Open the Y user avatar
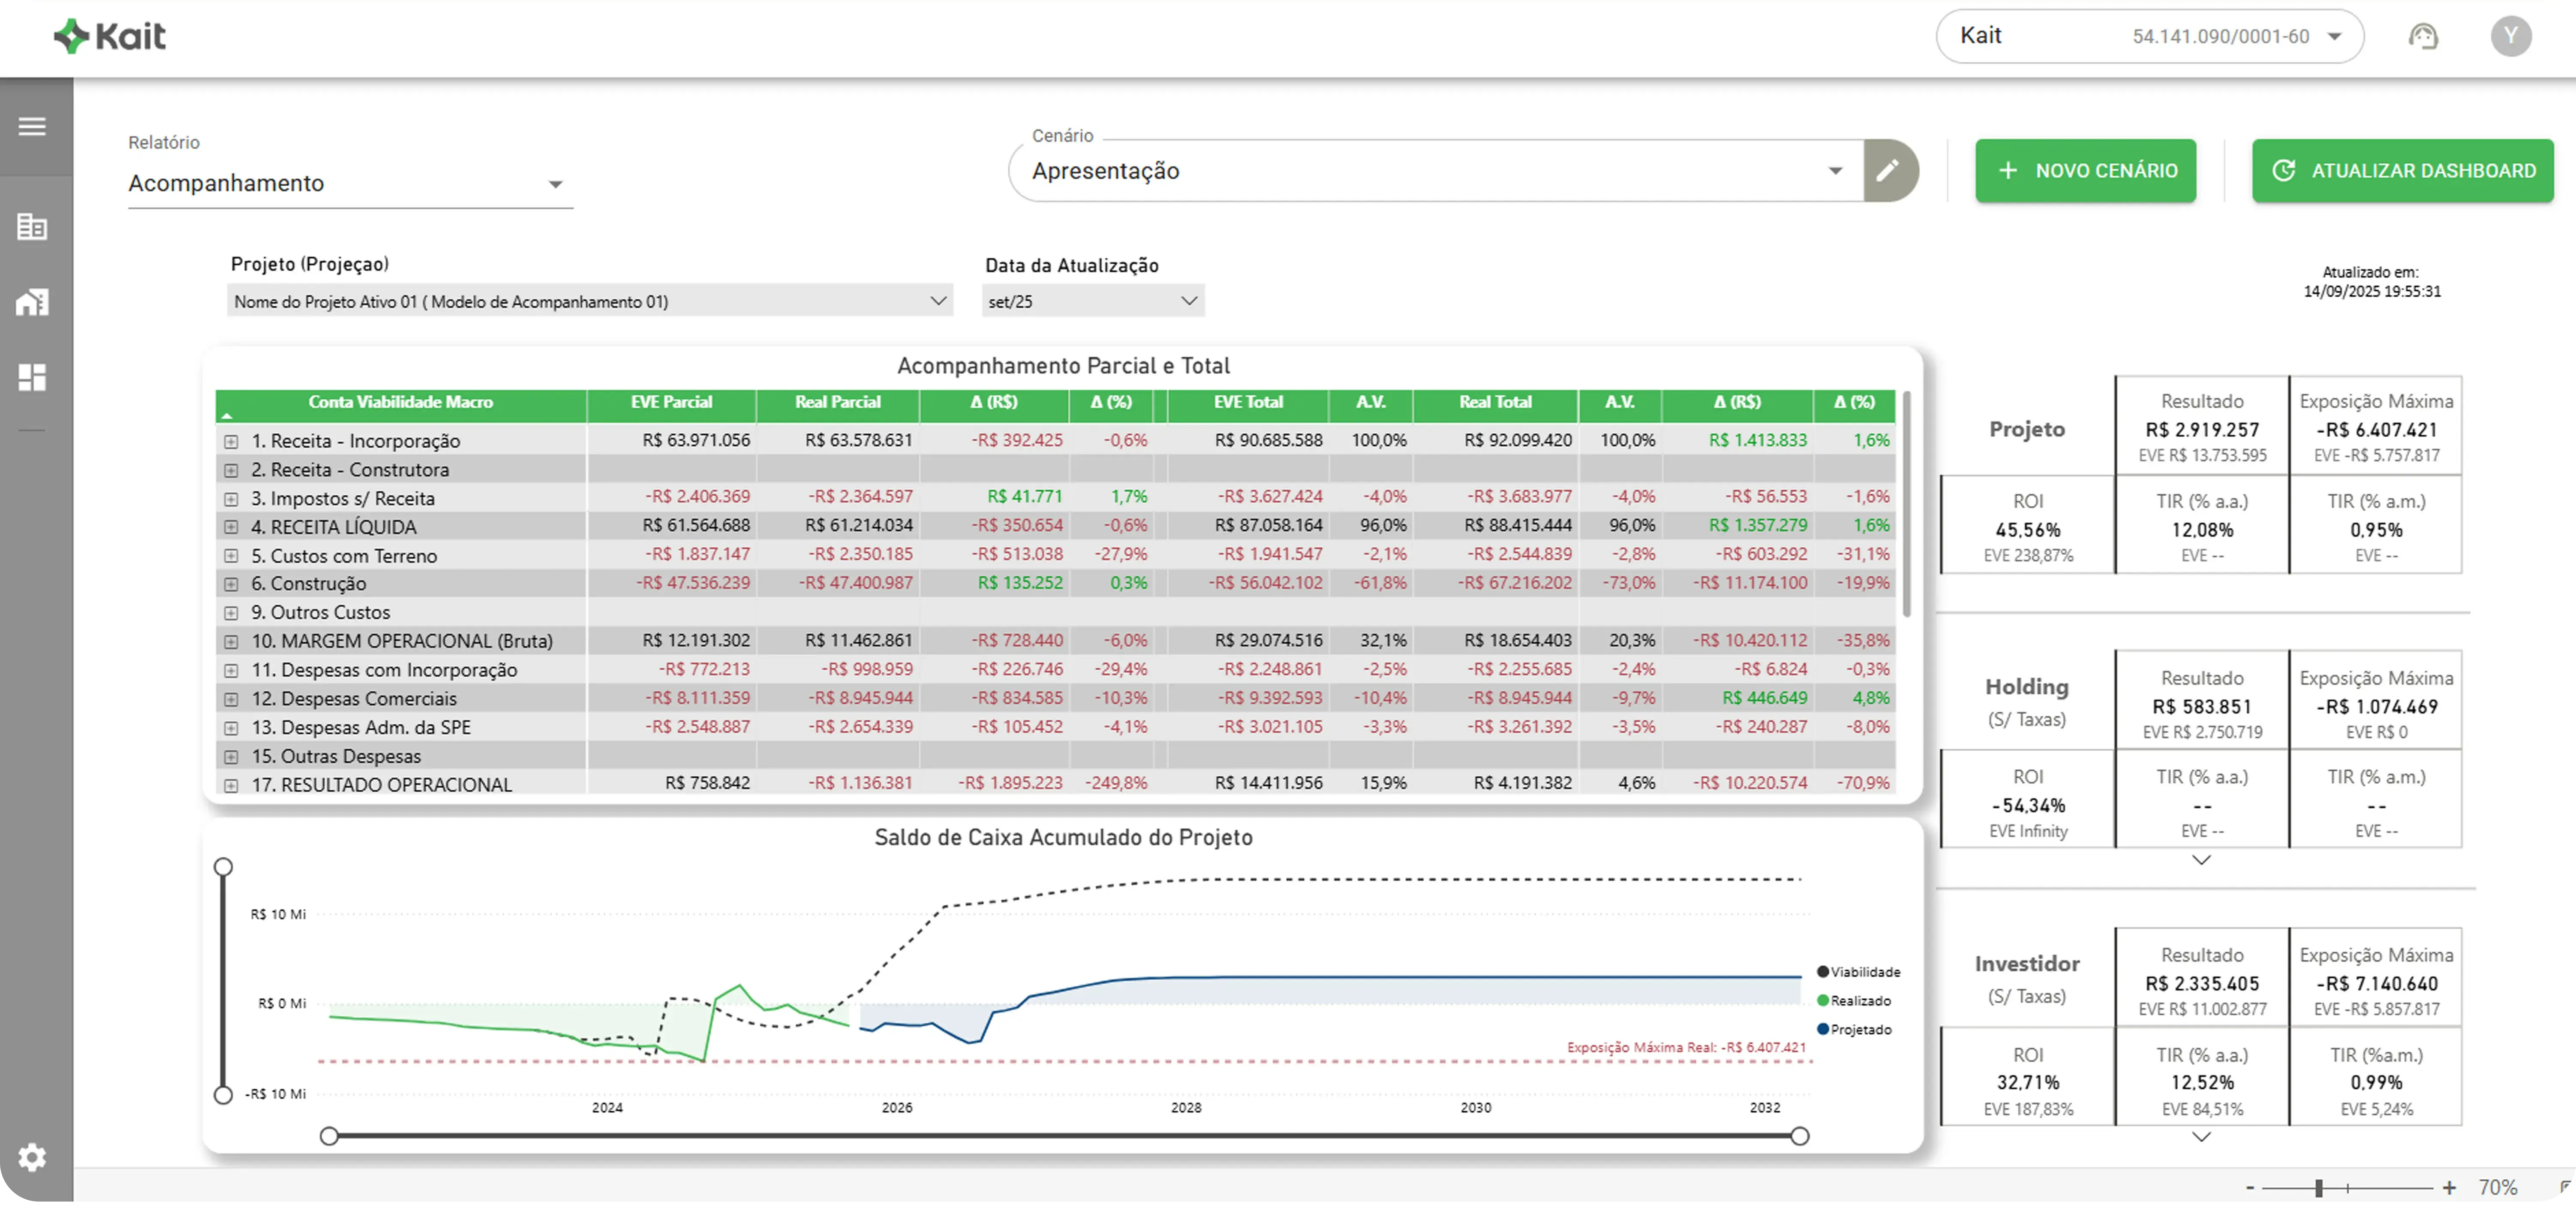 click(x=2510, y=37)
